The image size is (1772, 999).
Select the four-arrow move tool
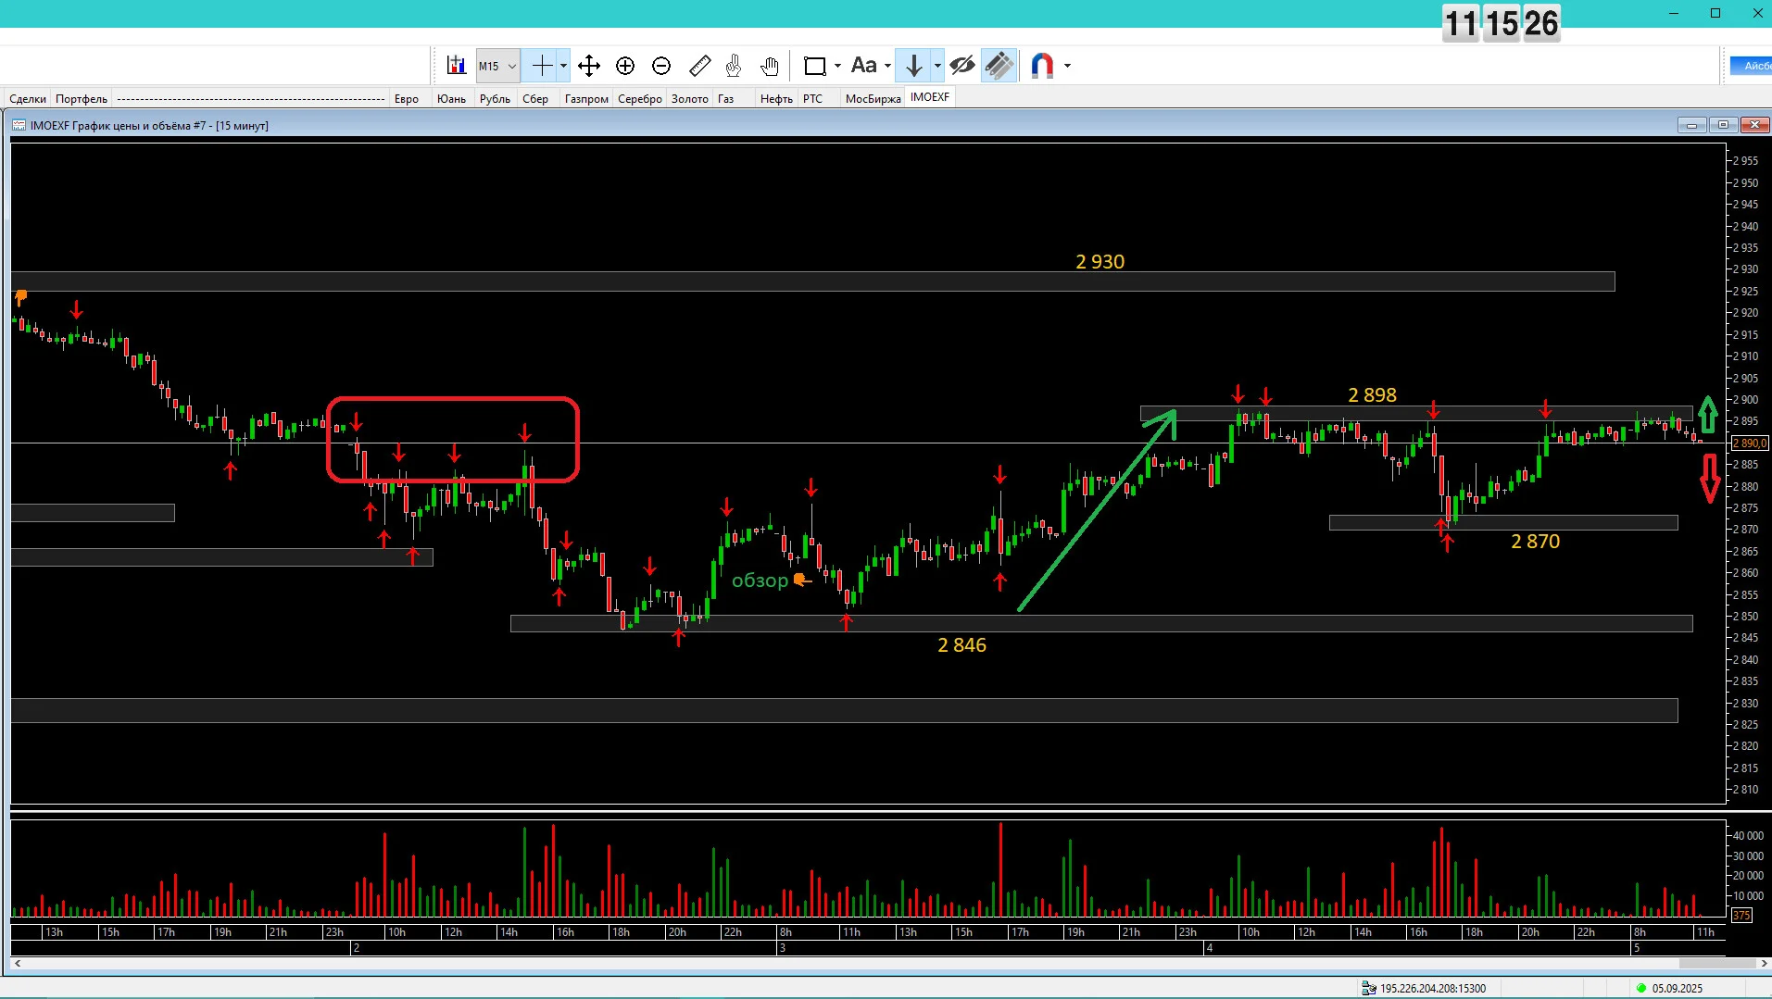[589, 66]
